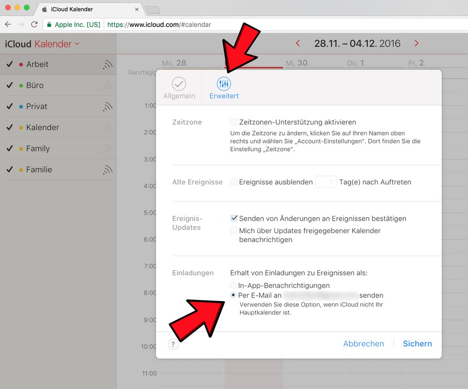Open sharing options for Familie calendar
This screenshot has width=468, height=389.
pyautogui.click(x=108, y=170)
